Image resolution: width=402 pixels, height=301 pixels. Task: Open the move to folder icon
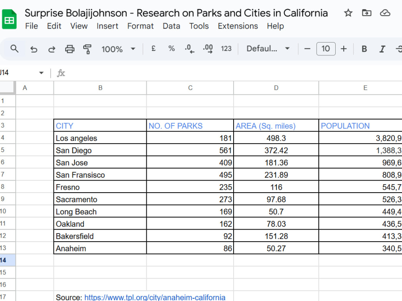[x=367, y=12]
